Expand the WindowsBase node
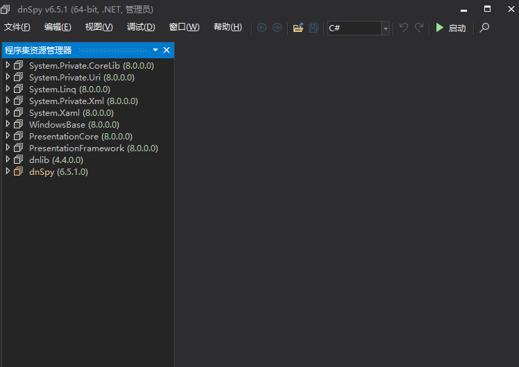Screen dimensions: 519x367 (8, 123)
